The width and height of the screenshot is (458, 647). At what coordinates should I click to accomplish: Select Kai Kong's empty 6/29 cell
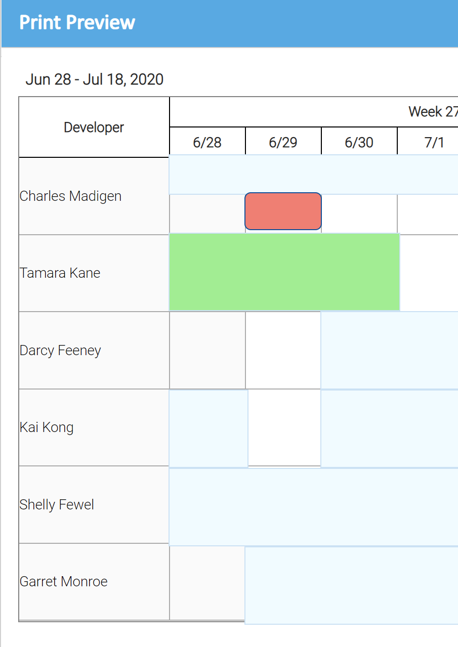284,427
